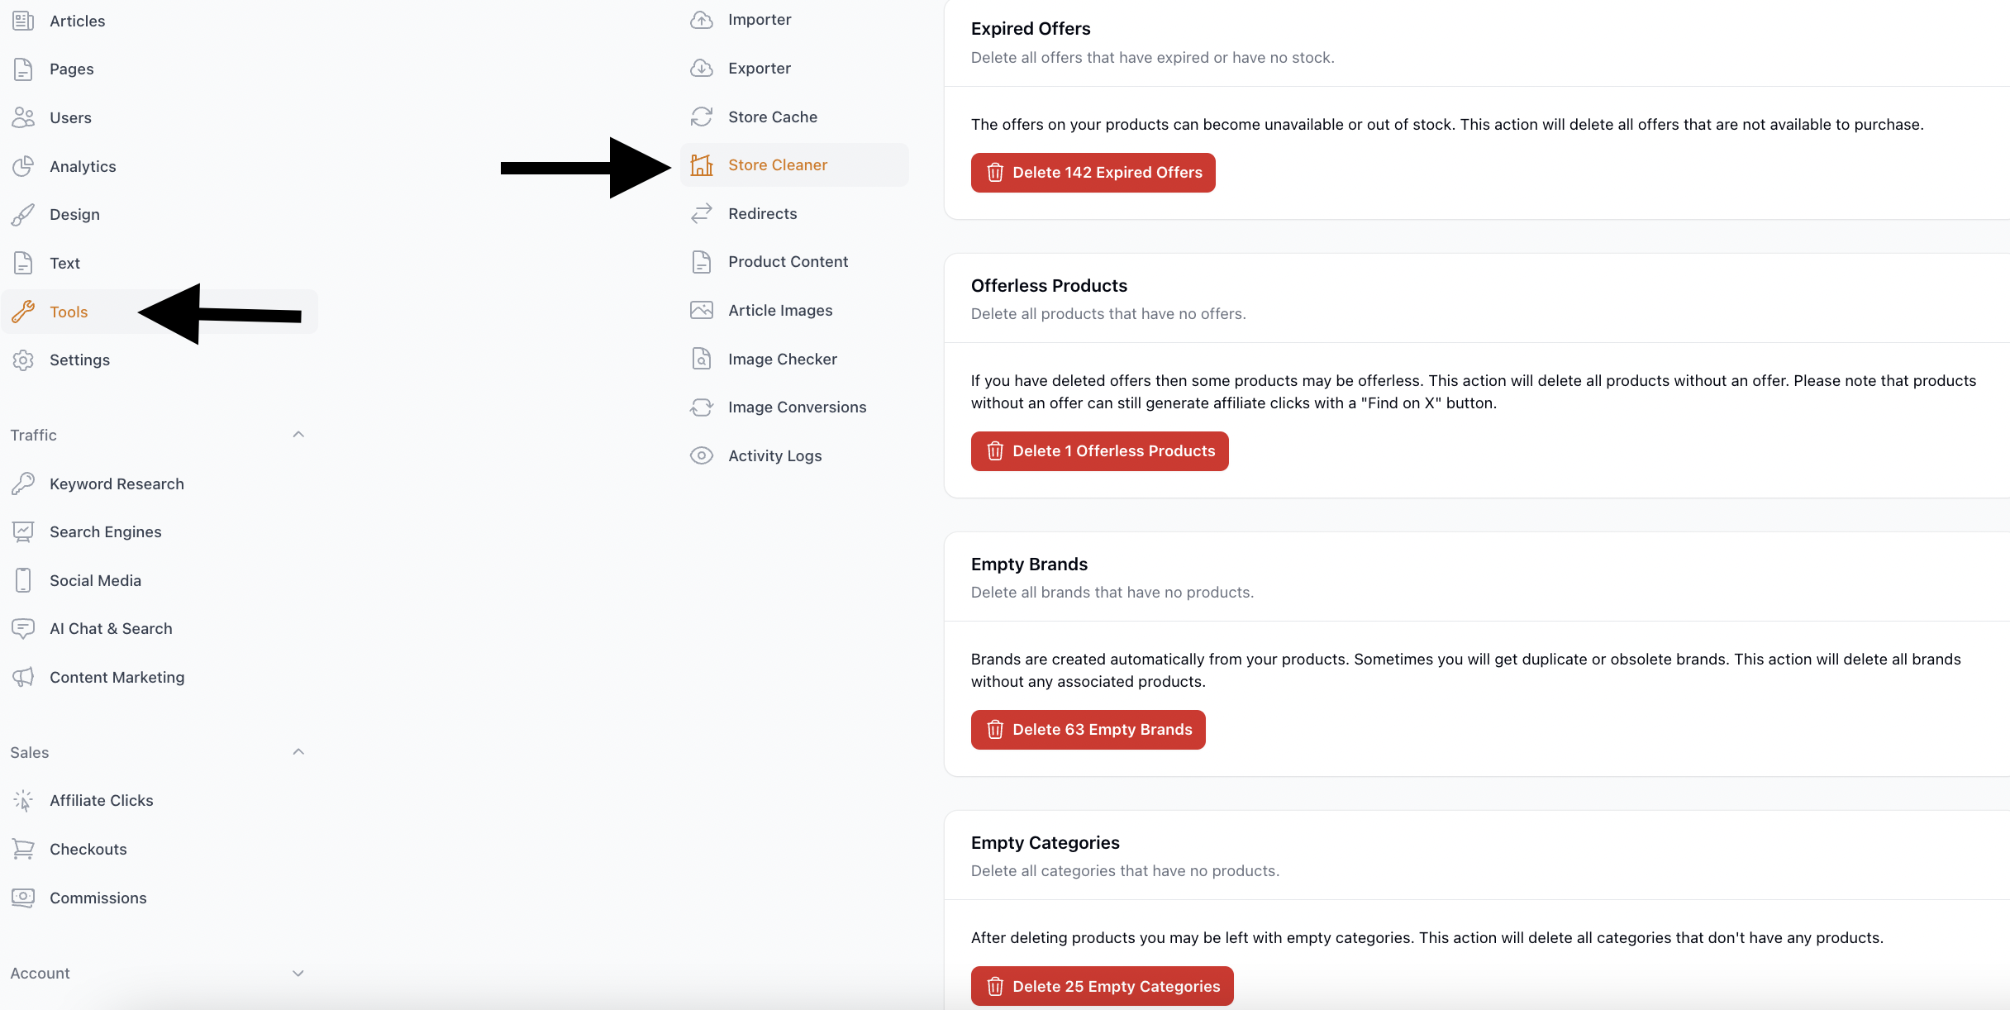Click the Image Checker file icon
This screenshot has height=1010, width=2010.
(702, 360)
